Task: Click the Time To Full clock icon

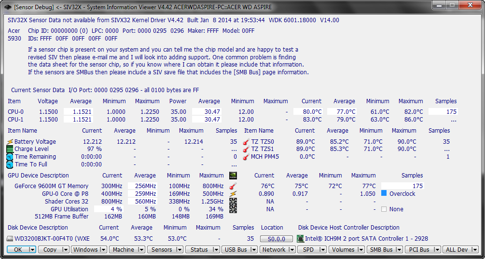Action: (x=10, y=164)
